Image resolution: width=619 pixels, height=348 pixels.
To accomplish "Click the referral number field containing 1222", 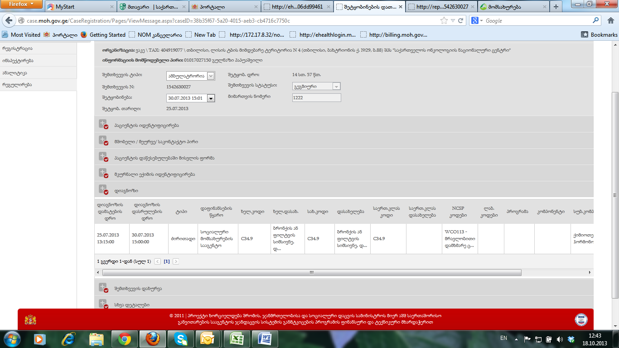I will 316,98.
